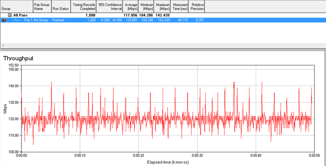The image size is (326, 166).
Task: Click the scroll left arrow of results pane
Action: pos(2,46)
